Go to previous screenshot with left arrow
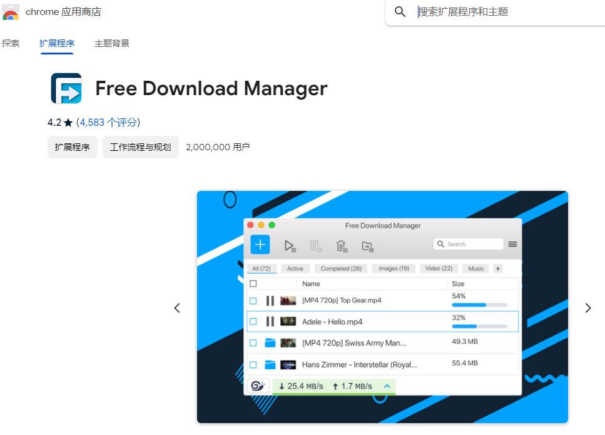 click(x=177, y=308)
